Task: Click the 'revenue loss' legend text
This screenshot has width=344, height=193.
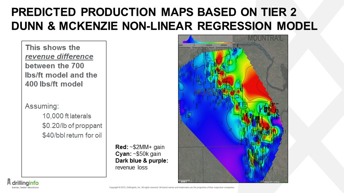Action: pos(132,167)
